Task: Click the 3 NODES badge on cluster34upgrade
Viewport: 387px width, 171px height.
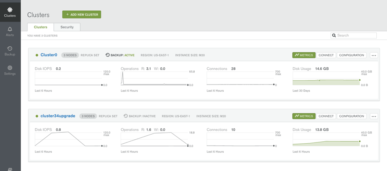Action: 88,116
